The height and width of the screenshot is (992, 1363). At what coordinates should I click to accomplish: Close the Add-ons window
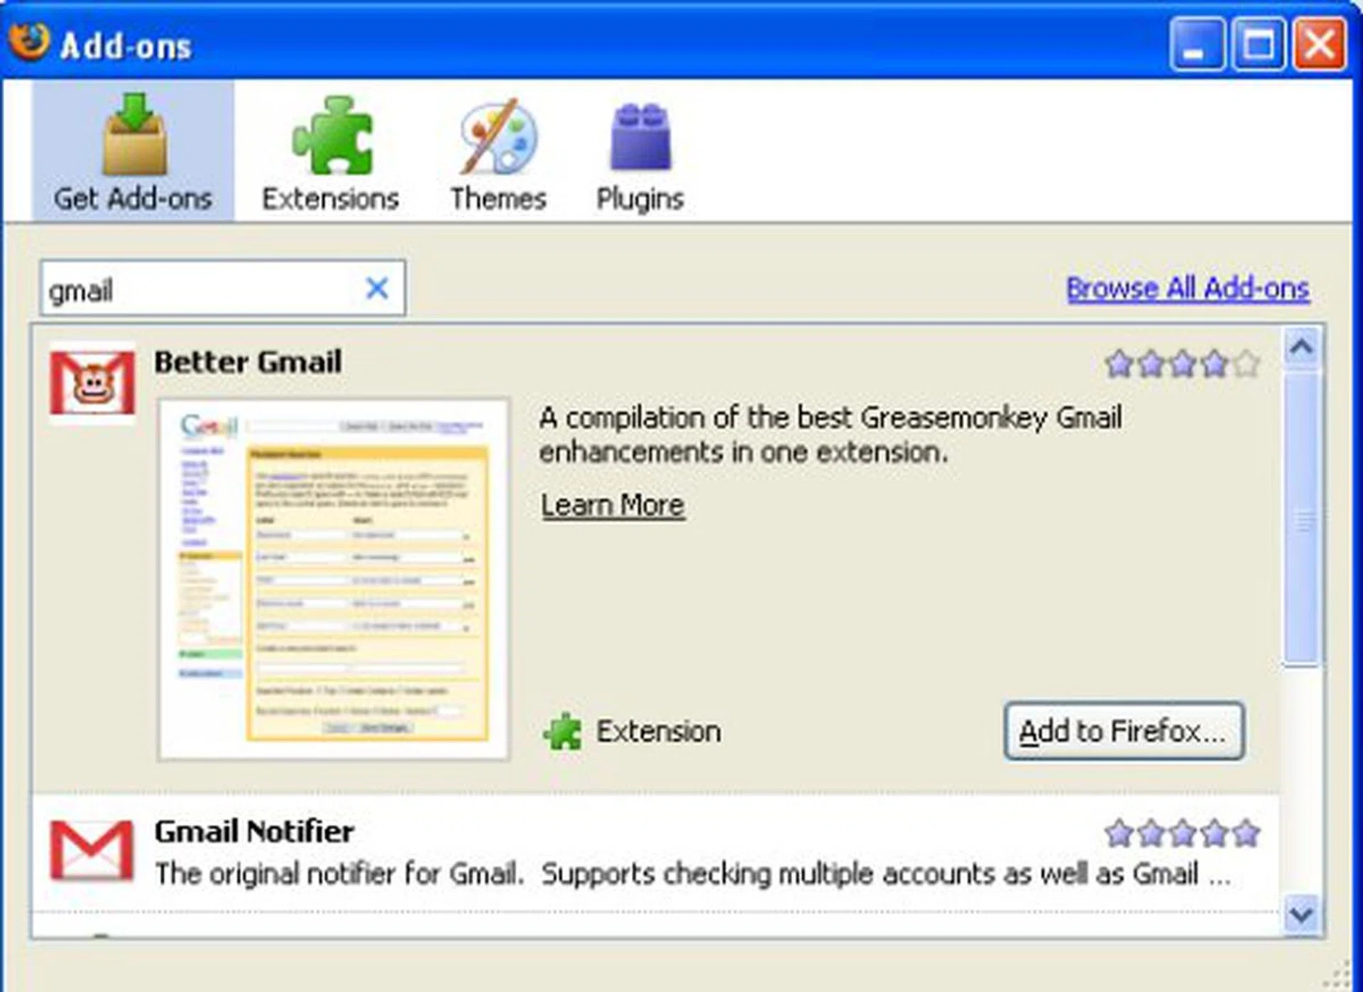pos(1320,44)
